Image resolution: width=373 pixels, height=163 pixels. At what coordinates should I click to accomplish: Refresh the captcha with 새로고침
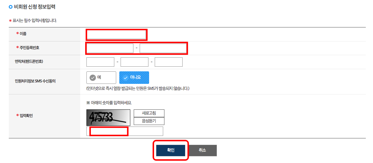coord(149,113)
